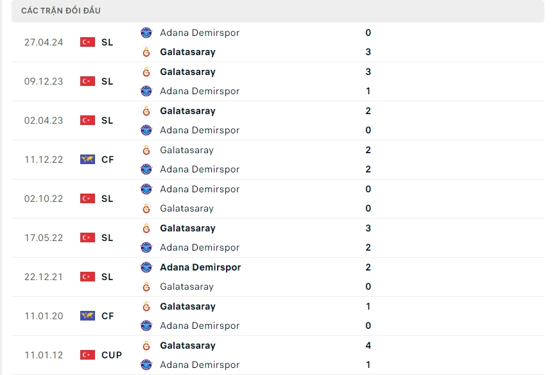
Task: Select Galatasaray name in 11.01.12 CUP match
Action: (187, 346)
